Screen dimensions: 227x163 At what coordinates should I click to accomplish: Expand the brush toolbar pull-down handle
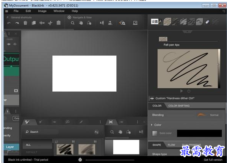tap(187, 31)
